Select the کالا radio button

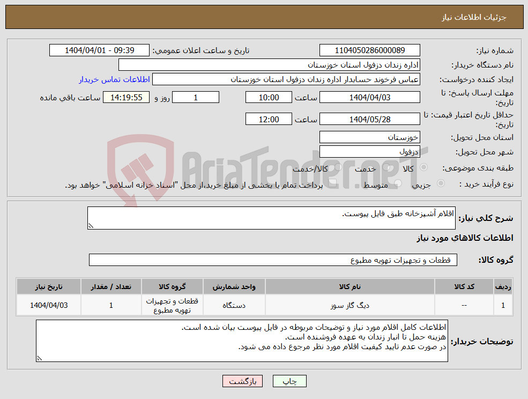coord(424,167)
